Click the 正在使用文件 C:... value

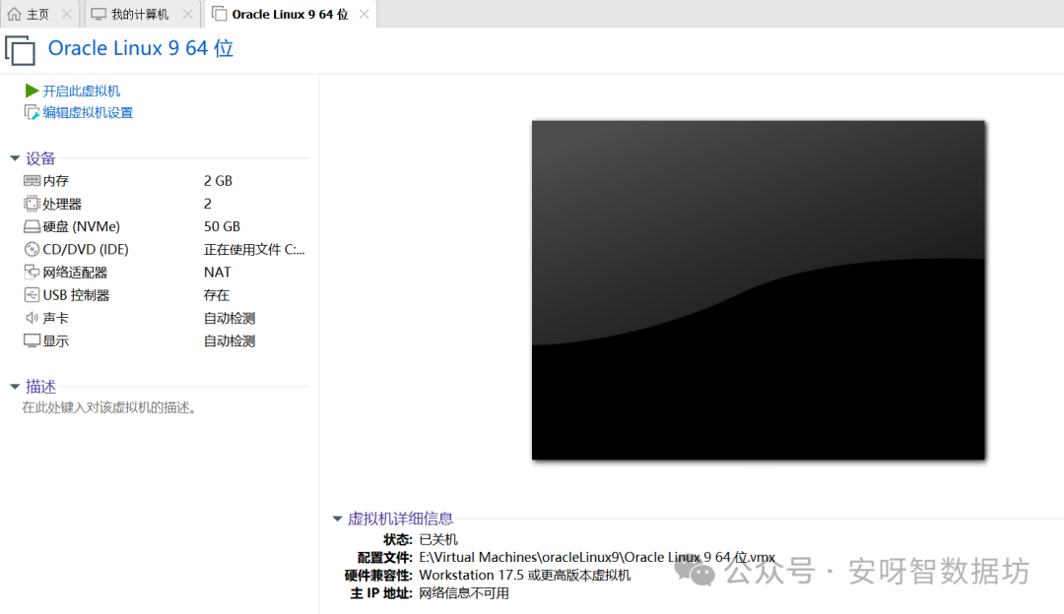254,249
